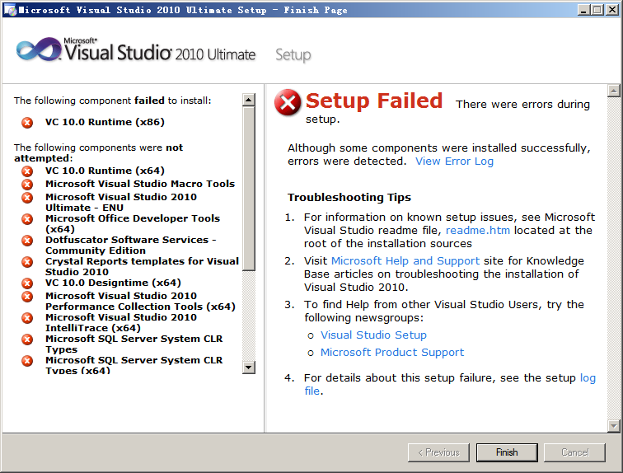This screenshot has height=473, width=623.
Task: Open the readme.htm link
Action: [x=478, y=231]
